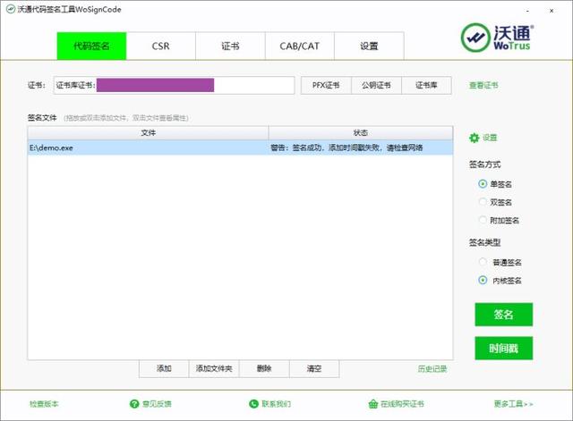This screenshot has width=573, height=421.
Task: Select the 单签名 radio button
Action: click(483, 184)
